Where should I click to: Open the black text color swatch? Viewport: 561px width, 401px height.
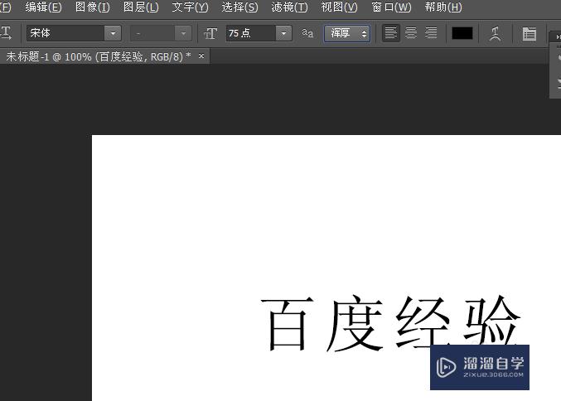462,33
